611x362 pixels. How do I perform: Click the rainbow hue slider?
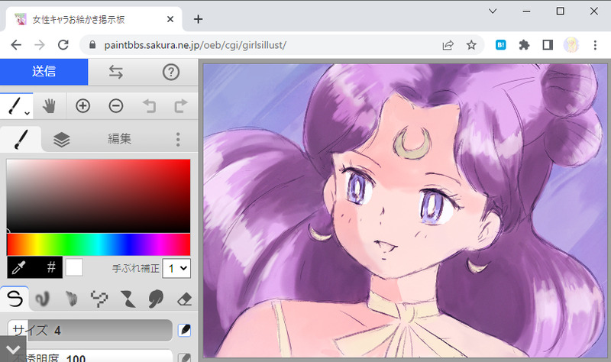tap(99, 244)
